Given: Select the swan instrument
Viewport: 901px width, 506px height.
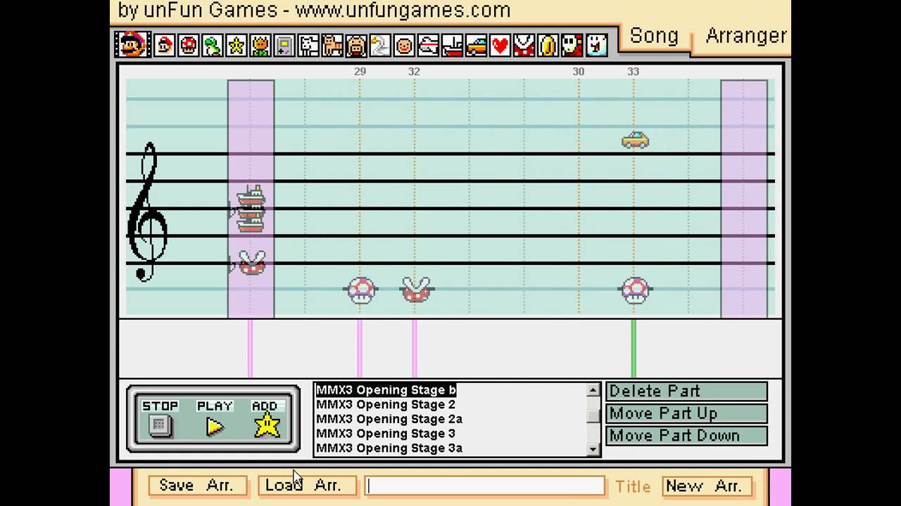Looking at the screenshot, I should (380, 46).
